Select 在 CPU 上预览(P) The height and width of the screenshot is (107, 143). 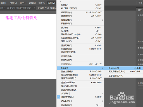coord(80,8)
